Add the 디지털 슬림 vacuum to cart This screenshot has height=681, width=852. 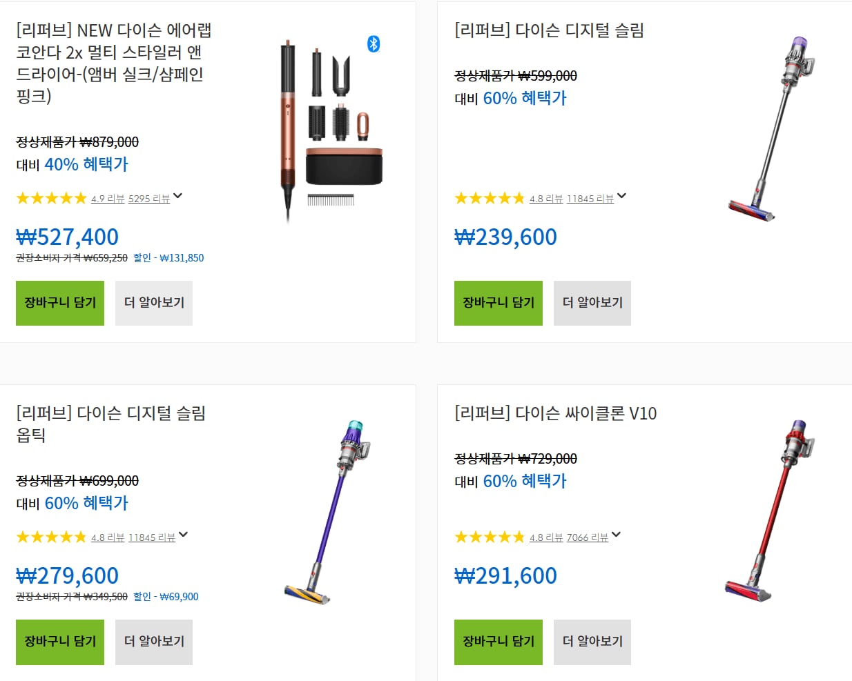[x=498, y=303]
